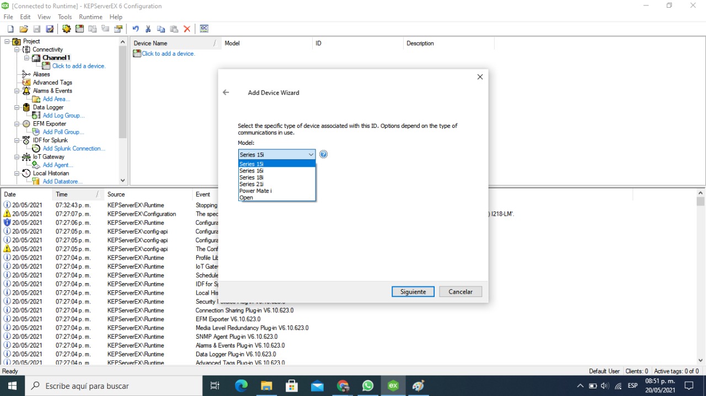Screen dimensions: 706x396
Task: Click the Delete (red X) toolbar icon
Action: [x=186, y=29]
